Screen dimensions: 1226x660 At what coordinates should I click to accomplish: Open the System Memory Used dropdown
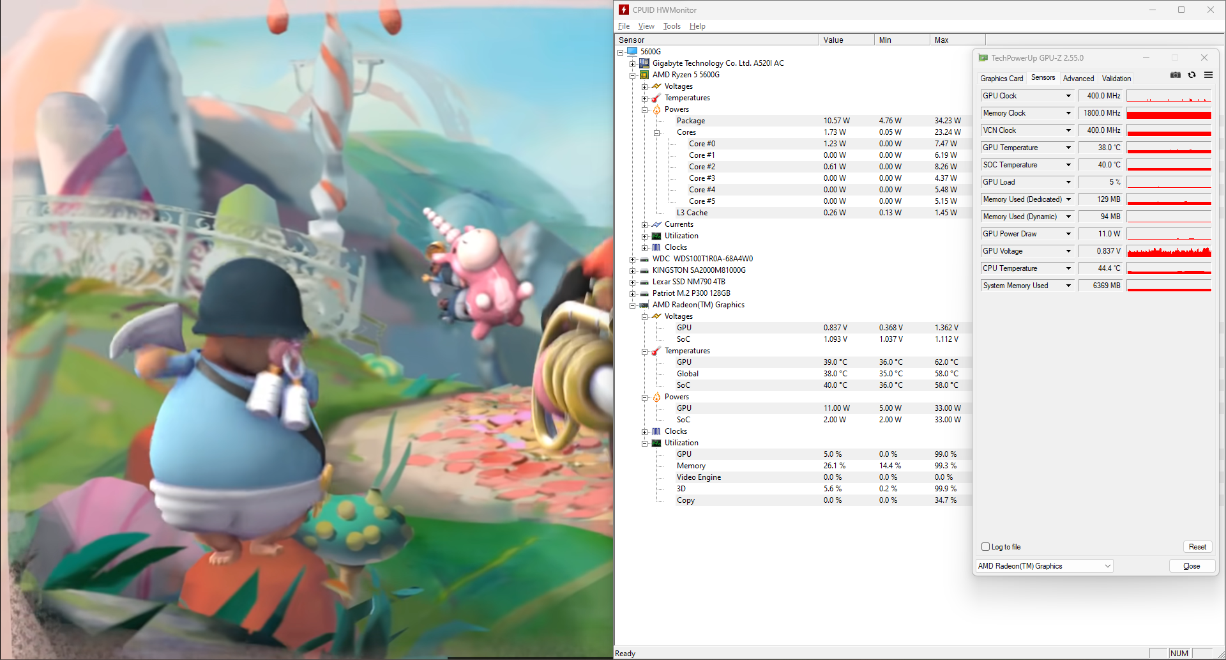[x=1068, y=286]
